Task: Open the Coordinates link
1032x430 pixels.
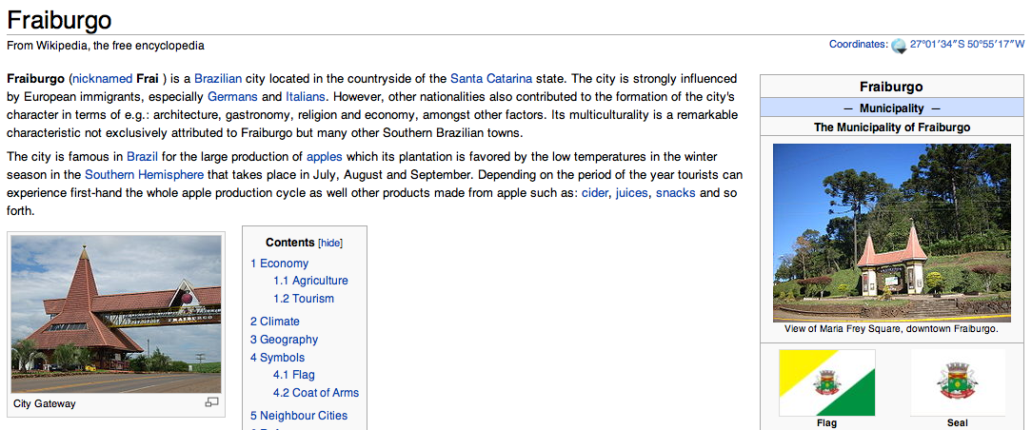Action: pos(858,45)
